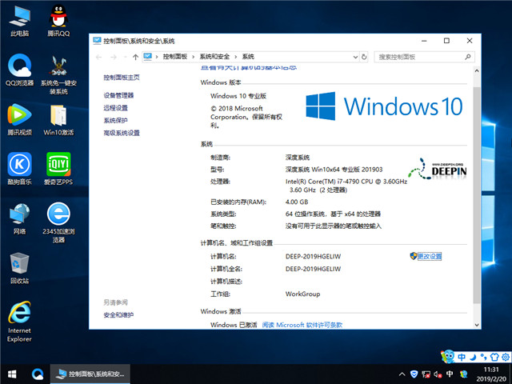This screenshot has width=512, height=384.
Task: Refresh the control panel address bar
Action: 364,57
